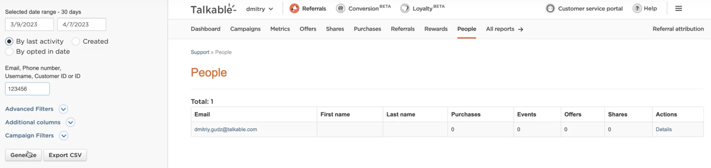Image resolution: width=711 pixels, height=168 pixels.
Task: Click the Export CSV button
Action: pos(65,155)
